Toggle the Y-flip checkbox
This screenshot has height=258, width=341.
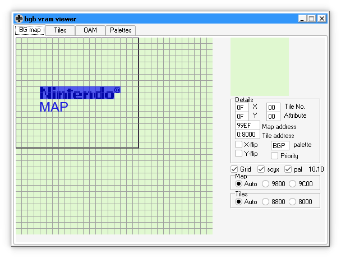click(238, 153)
